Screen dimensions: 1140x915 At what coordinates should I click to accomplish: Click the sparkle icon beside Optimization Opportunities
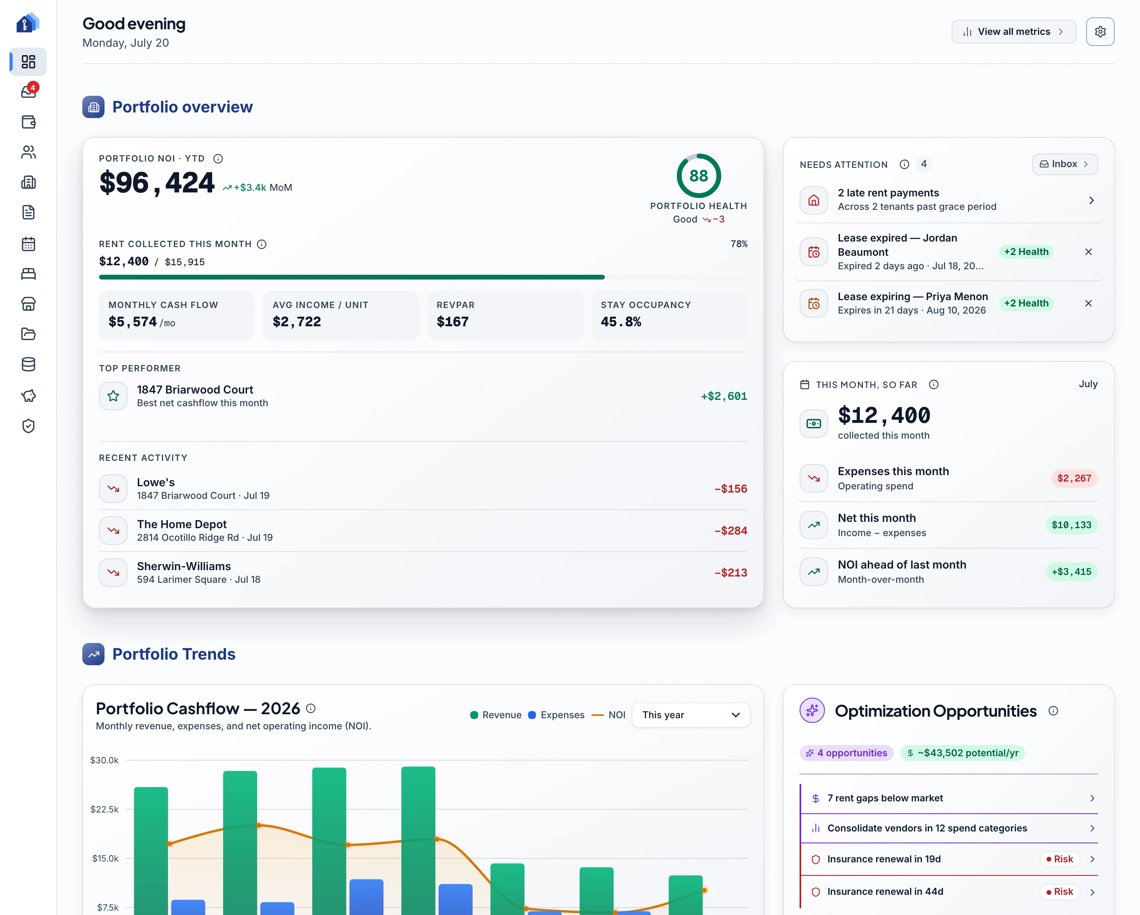(x=812, y=710)
